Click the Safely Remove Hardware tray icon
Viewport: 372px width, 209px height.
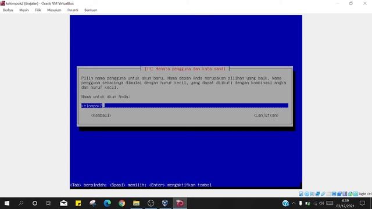301,203
